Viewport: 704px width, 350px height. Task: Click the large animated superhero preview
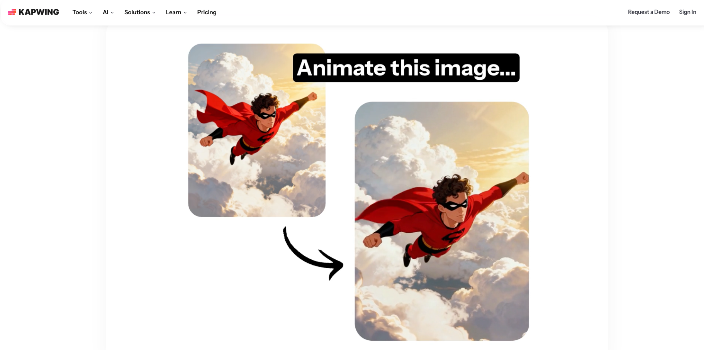pos(442,221)
